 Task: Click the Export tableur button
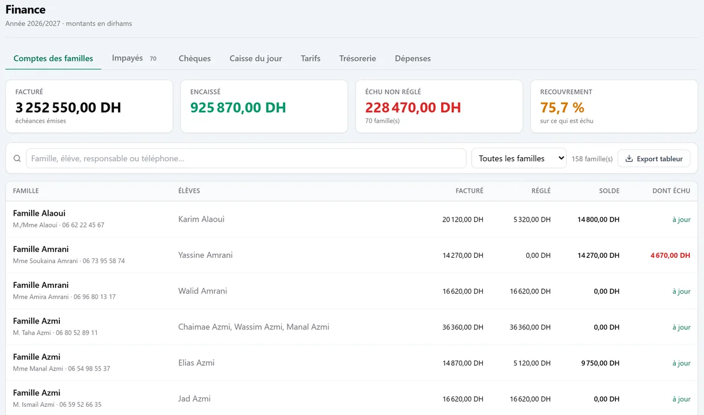pos(654,158)
